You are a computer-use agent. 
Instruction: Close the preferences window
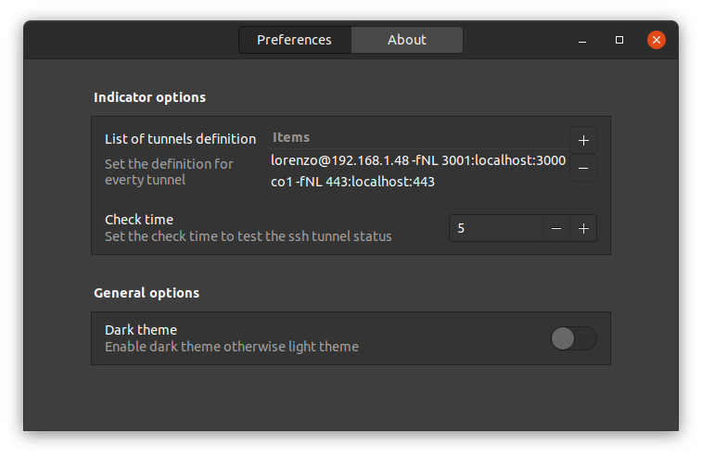coord(657,40)
